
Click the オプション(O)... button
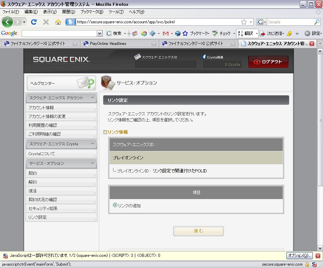coord(299,255)
